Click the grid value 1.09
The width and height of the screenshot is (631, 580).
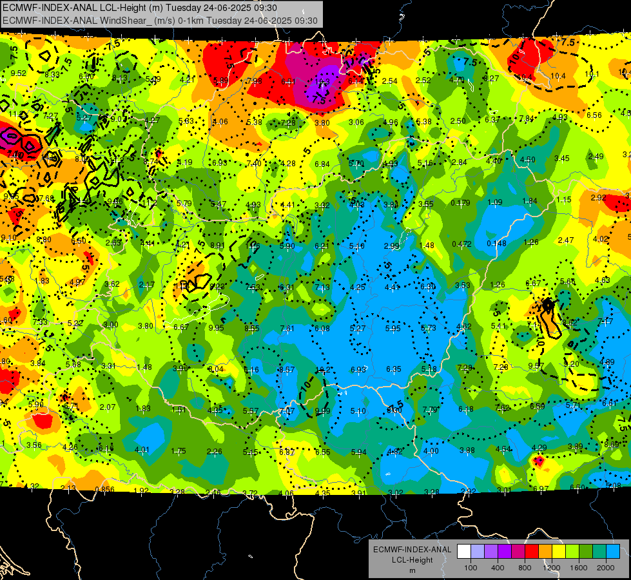coord(495,202)
